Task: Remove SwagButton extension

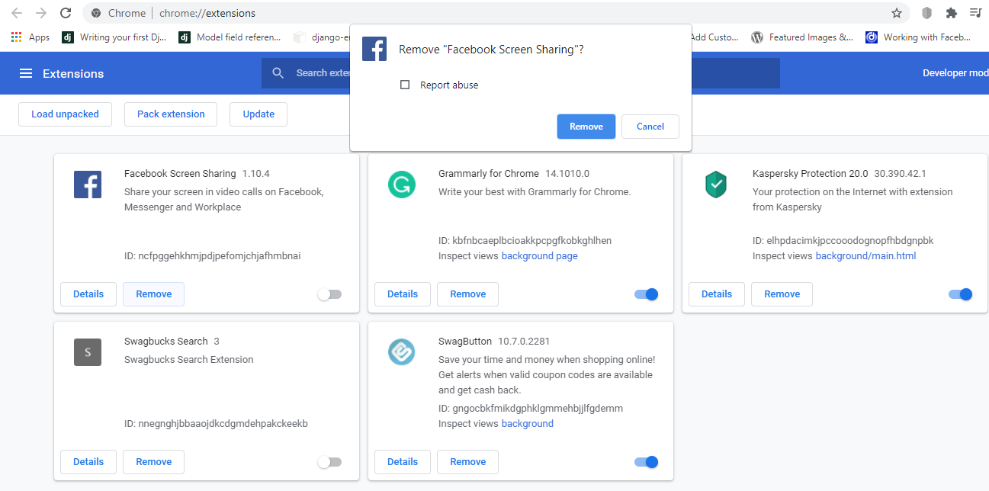Action: (468, 462)
